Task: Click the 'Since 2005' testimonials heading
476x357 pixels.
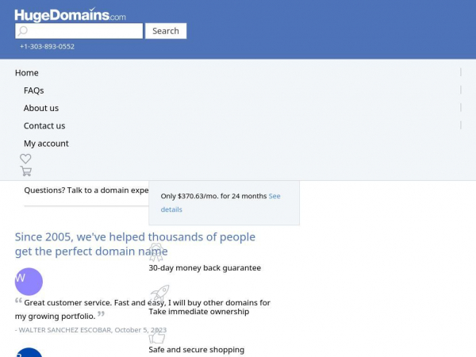Action: (x=135, y=244)
